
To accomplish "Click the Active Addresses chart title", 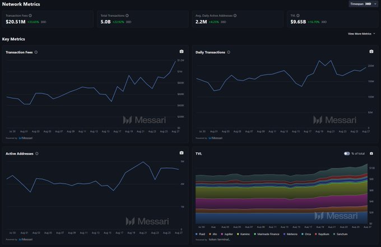I will pyautogui.click(x=20, y=153).
